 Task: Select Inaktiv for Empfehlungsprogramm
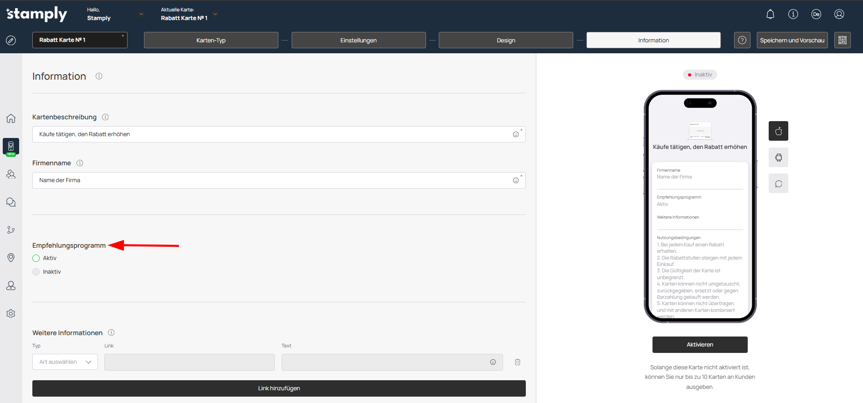coord(36,272)
